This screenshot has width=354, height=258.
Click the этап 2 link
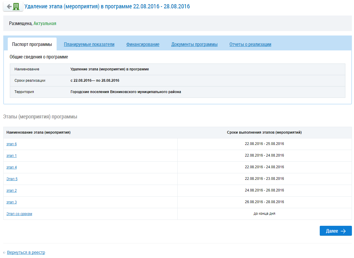12,191
